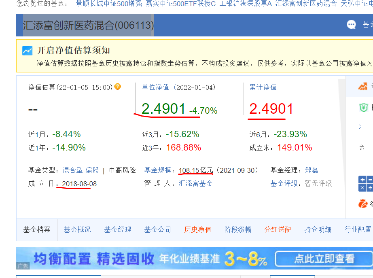Click the 暂无评级 rating text
The width and height of the screenshot is (373, 278).
point(318,183)
